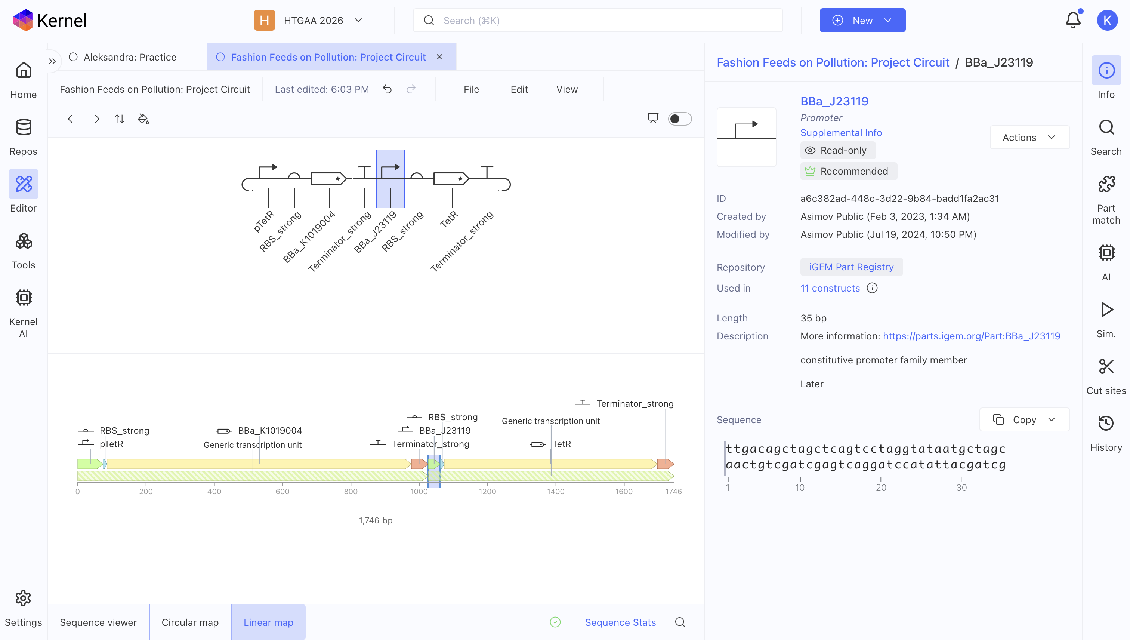Toggle the presentation mode switch
1130x640 pixels.
pos(680,119)
